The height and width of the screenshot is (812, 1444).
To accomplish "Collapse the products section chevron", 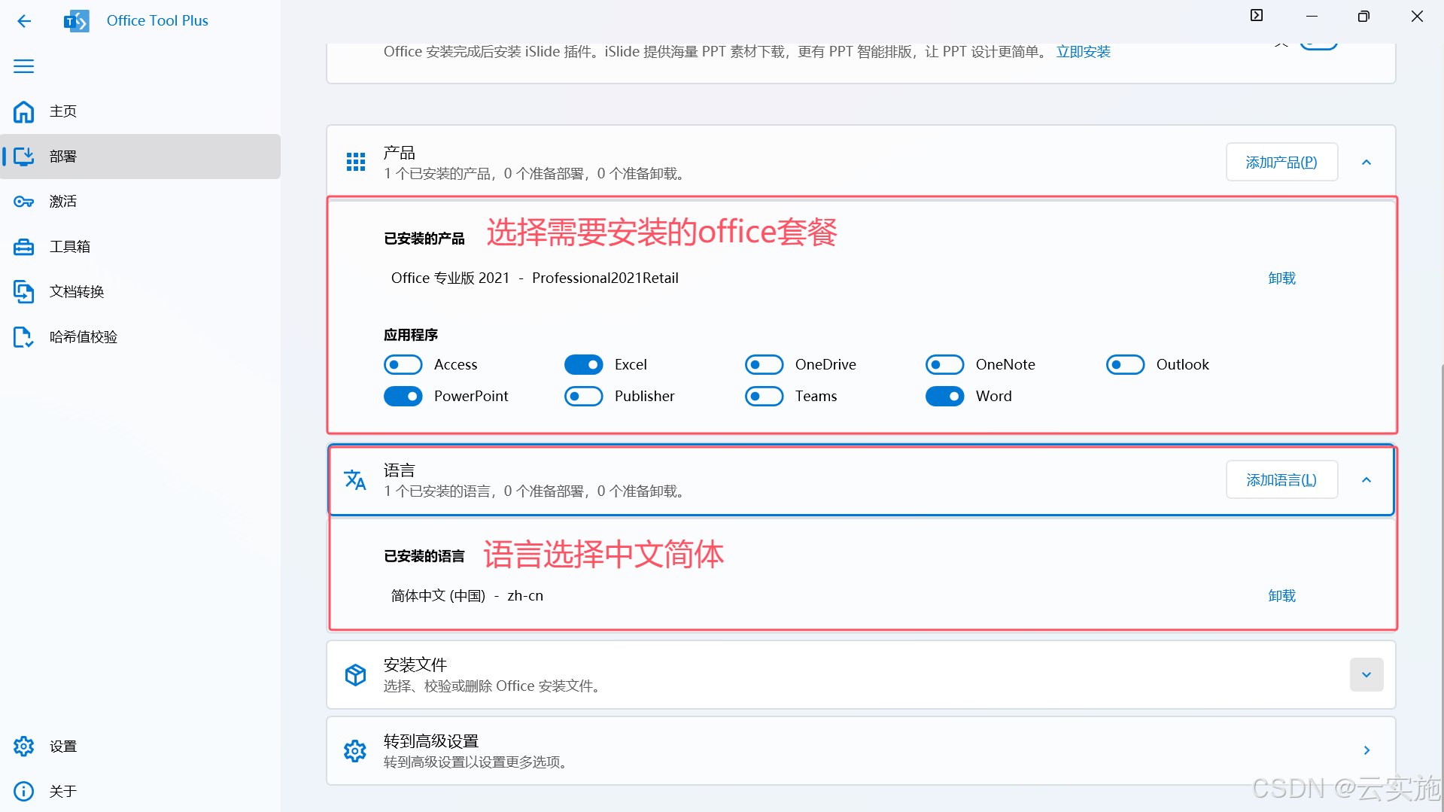I will pos(1366,163).
